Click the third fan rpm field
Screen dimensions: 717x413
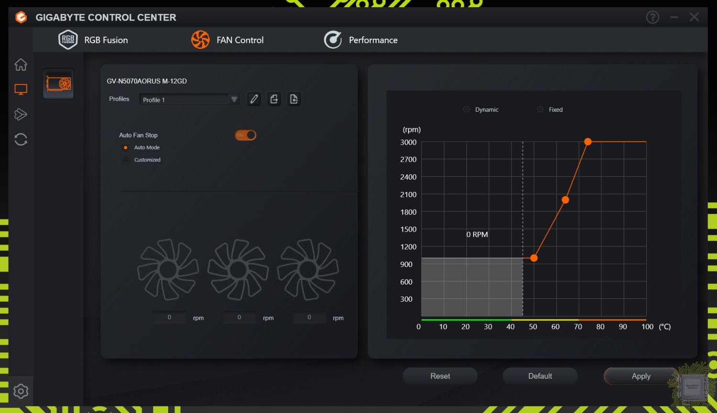pos(309,318)
